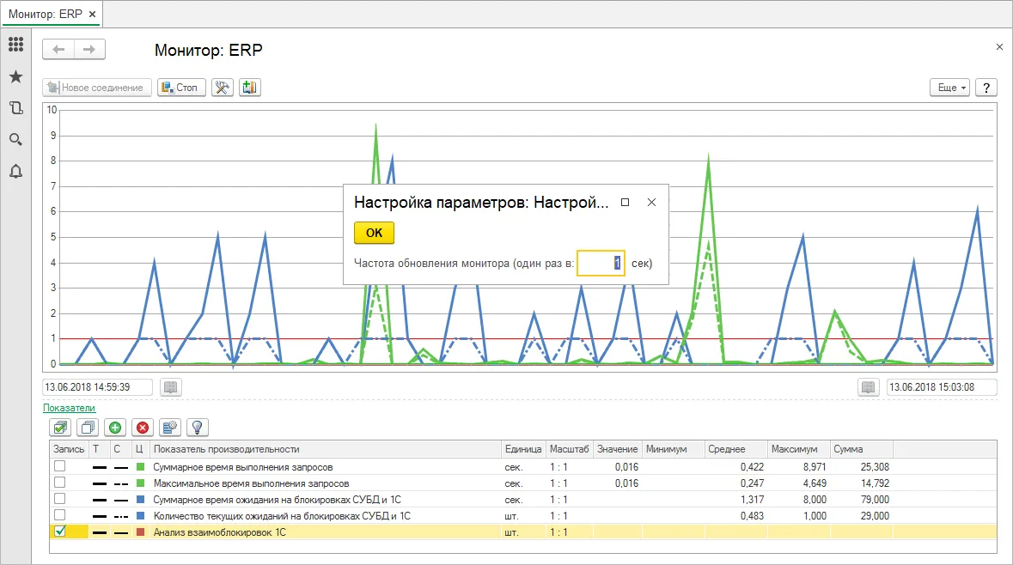Add indicator with green plus icon
The height and width of the screenshot is (565, 1013).
115,427
